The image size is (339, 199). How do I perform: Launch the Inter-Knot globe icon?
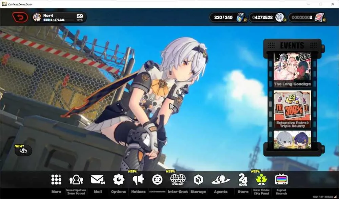(178, 180)
